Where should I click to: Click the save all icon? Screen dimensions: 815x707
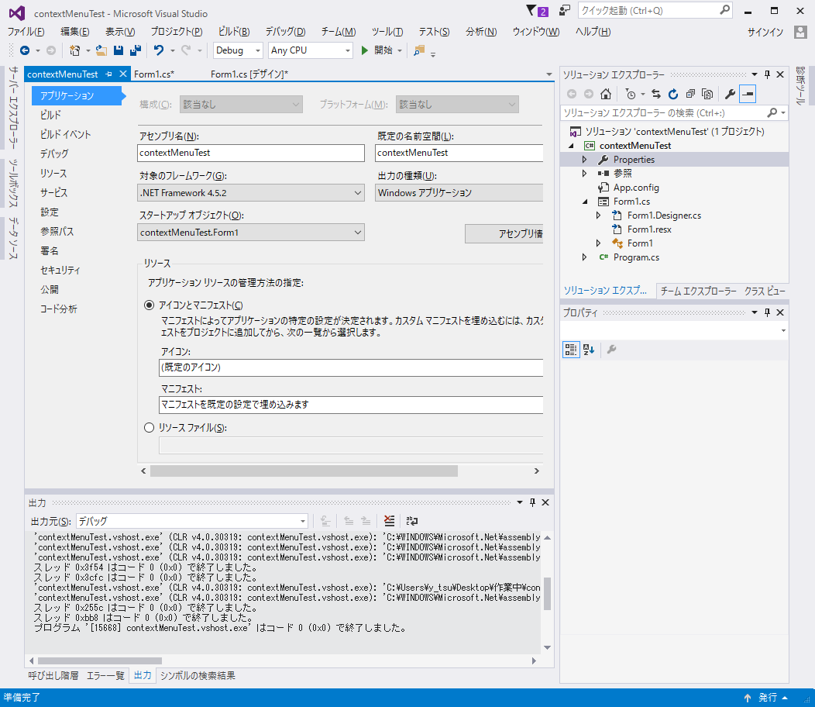[136, 50]
